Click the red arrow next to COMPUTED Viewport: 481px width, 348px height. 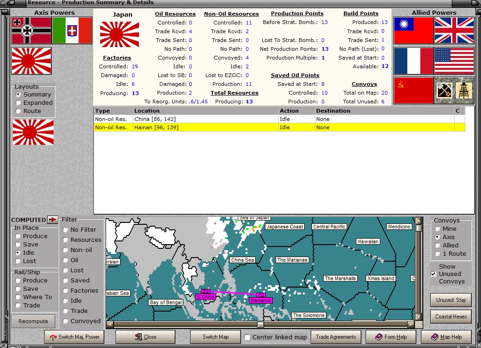pos(53,220)
